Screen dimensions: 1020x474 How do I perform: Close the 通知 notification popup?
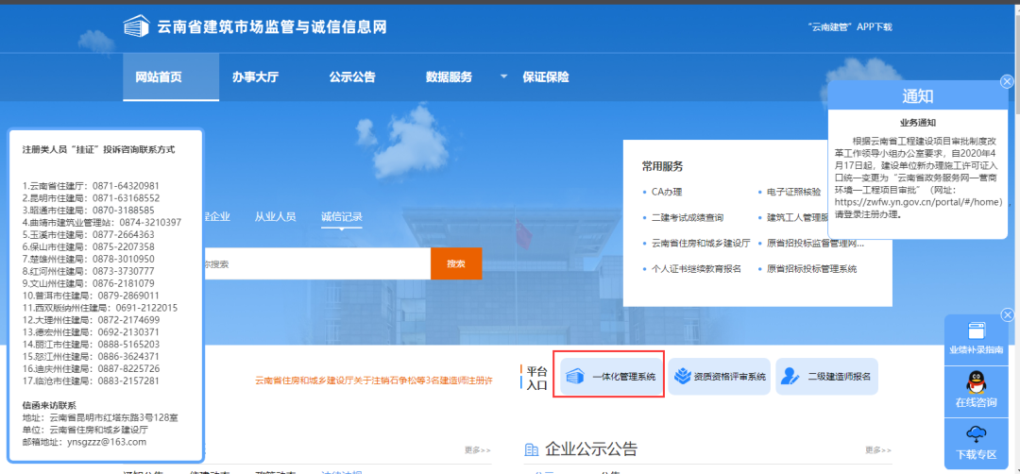point(1007,82)
